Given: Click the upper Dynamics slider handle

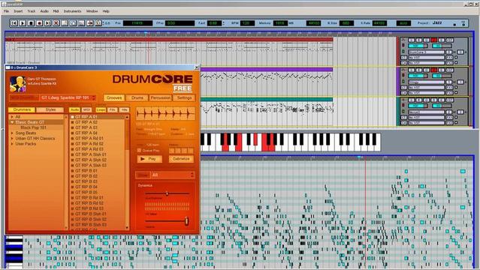Looking at the screenshot, I should tap(168, 193).
